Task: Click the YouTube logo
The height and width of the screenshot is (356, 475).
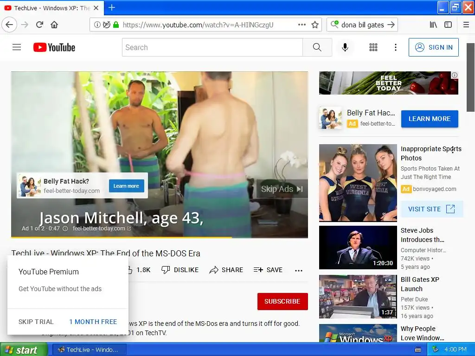Action: [54, 47]
